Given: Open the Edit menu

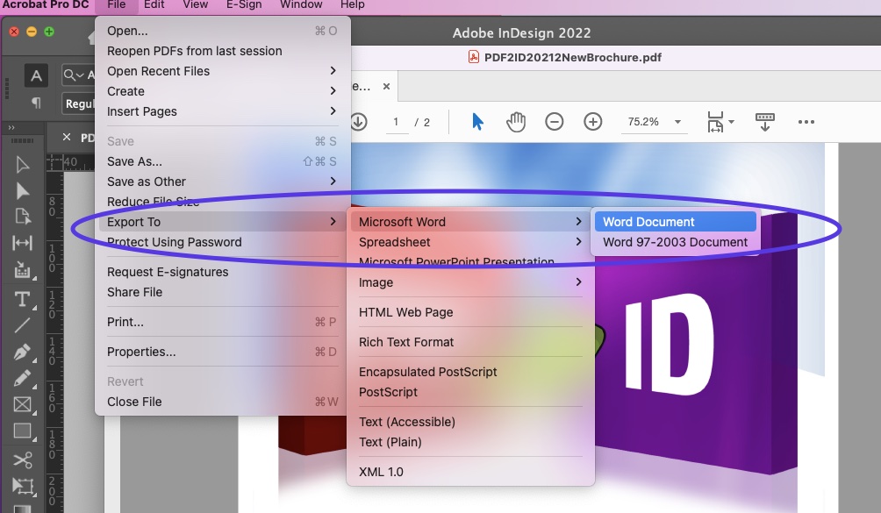Looking at the screenshot, I should point(154,5).
